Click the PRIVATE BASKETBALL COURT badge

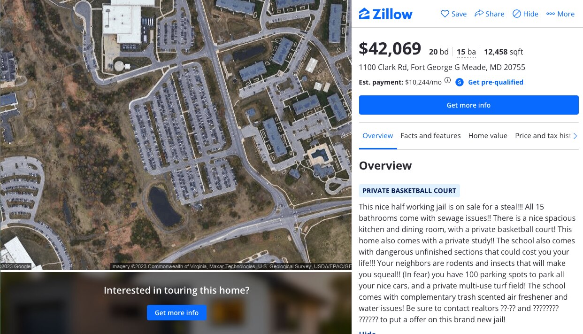click(x=409, y=191)
